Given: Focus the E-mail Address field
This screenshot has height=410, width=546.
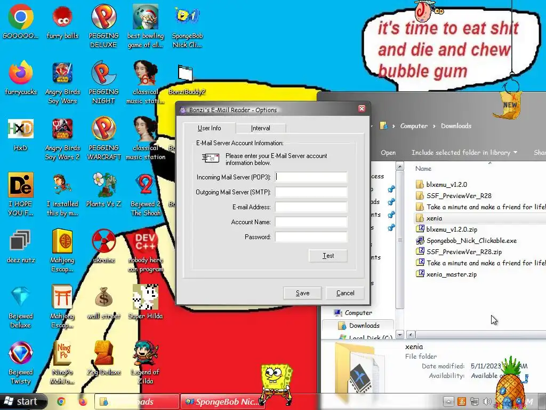Looking at the screenshot, I should tap(311, 207).
